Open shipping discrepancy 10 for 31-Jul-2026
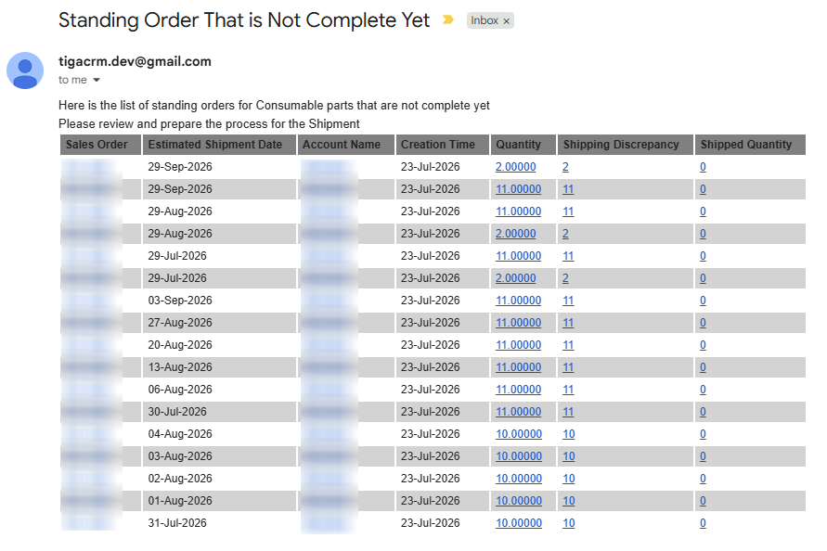Image resolution: width=827 pixels, height=551 pixels. tap(569, 523)
